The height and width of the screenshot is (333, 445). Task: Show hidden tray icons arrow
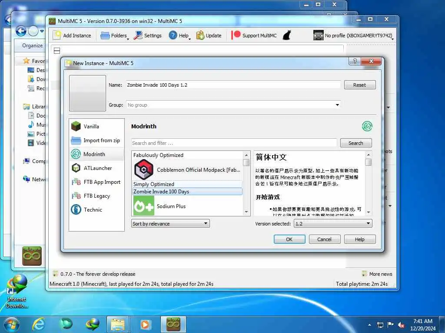pyautogui.click(x=369, y=325)
